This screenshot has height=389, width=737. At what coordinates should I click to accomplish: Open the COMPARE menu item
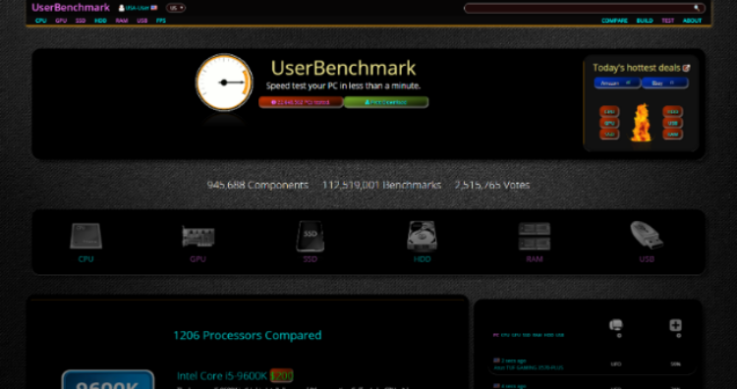click(615, 21)
